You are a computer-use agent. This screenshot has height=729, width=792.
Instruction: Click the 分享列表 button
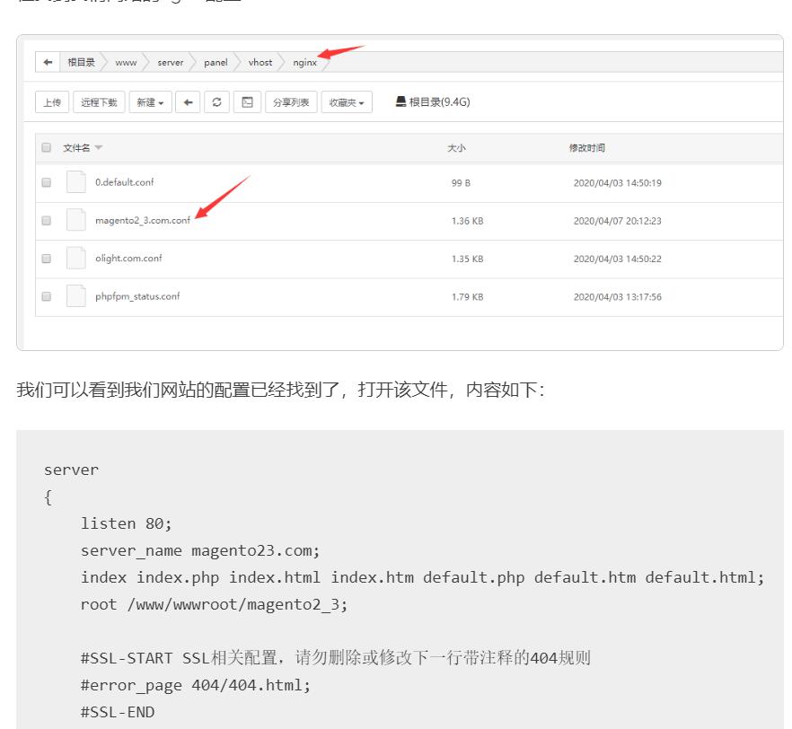[291, 102]
